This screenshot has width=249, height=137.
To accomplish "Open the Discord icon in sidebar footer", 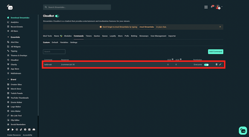I will click(x=34, y=130).
